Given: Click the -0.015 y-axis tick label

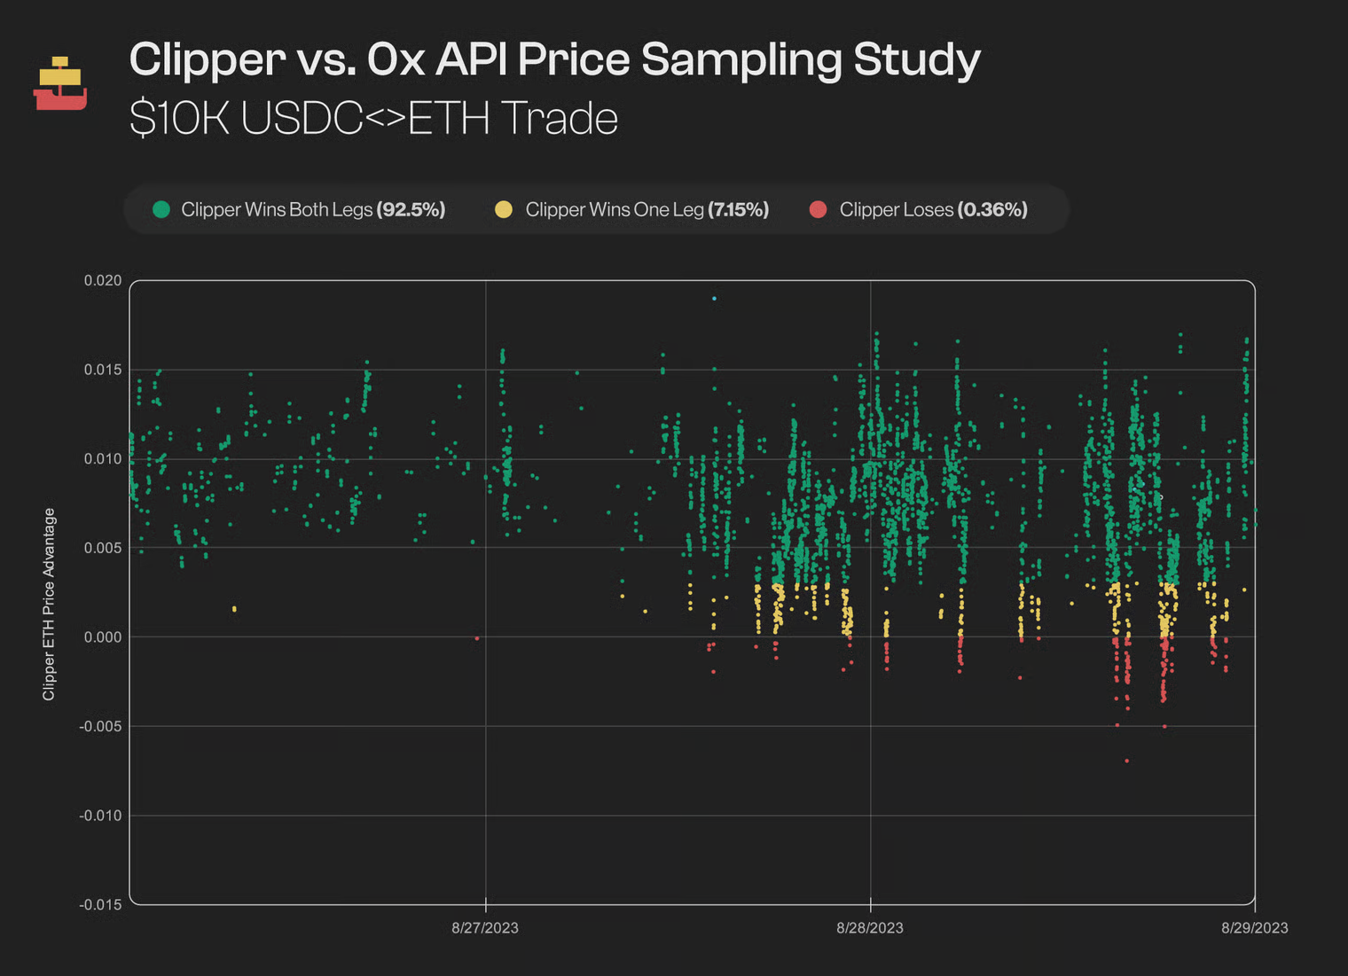Looking at the screenshot, I should click(x=100, y=905).
